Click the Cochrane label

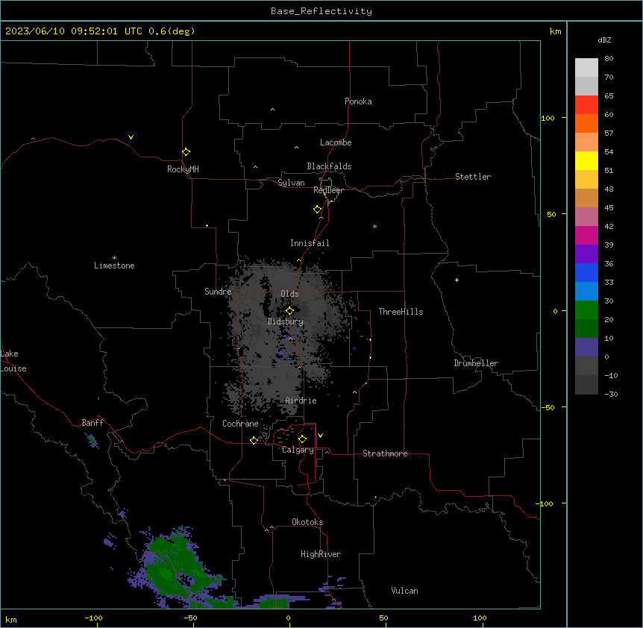pos(240,424)
